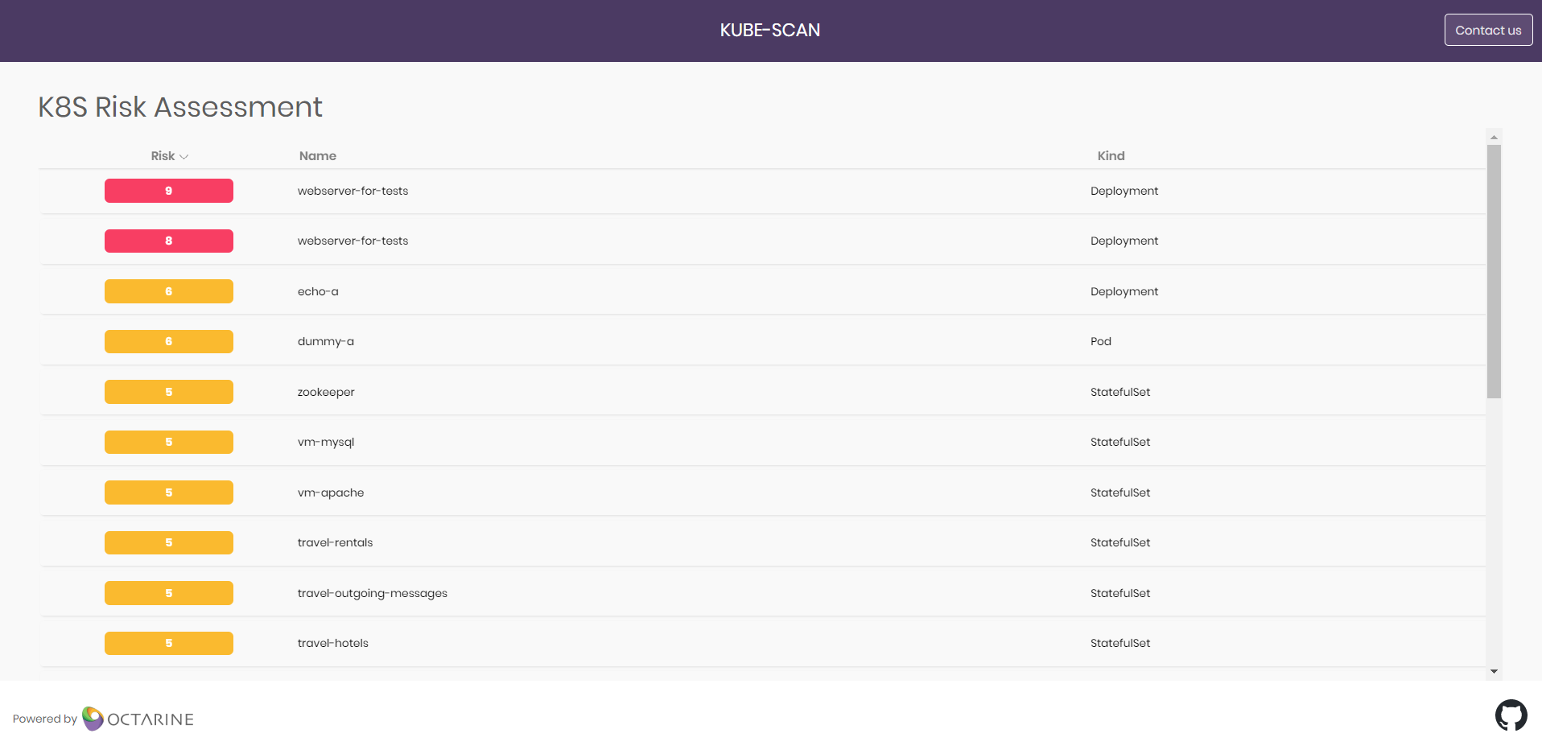This screenshot has height=754, width=1542.
Task: Click risk 6 badge for dummy-a
Action: pos(169,341)
